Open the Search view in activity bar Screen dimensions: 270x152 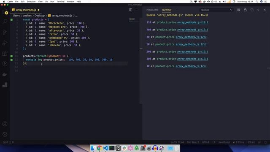[5, 22]
